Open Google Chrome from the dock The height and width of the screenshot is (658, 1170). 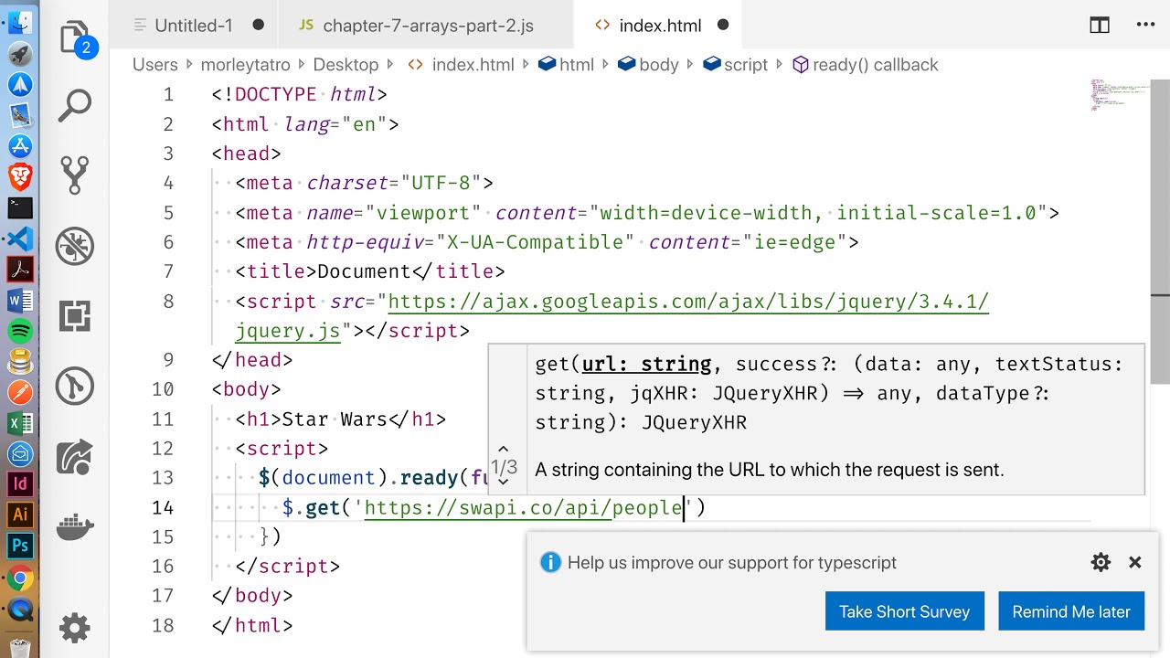tap(20, 578)
